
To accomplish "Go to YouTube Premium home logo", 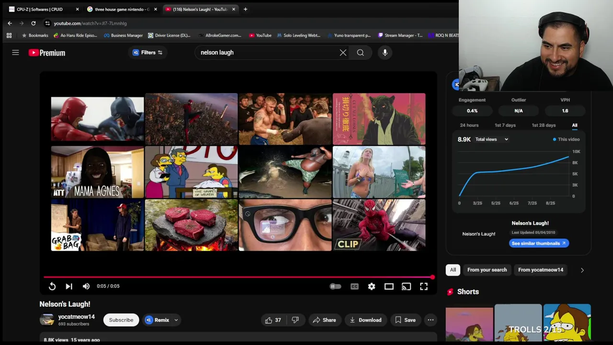I will click(46, 53).
